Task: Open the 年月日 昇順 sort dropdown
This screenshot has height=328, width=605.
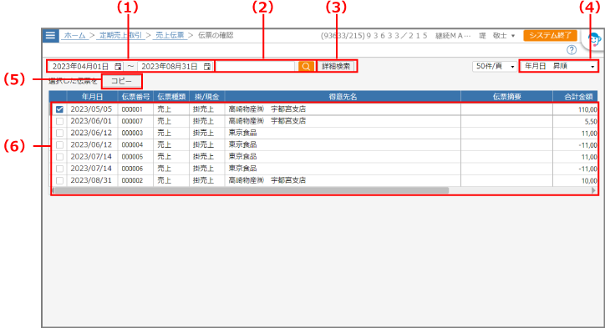Action: [x=559, y=66]
